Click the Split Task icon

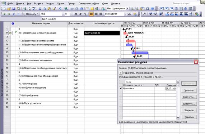pyautogui.click(x=81, y=9)
